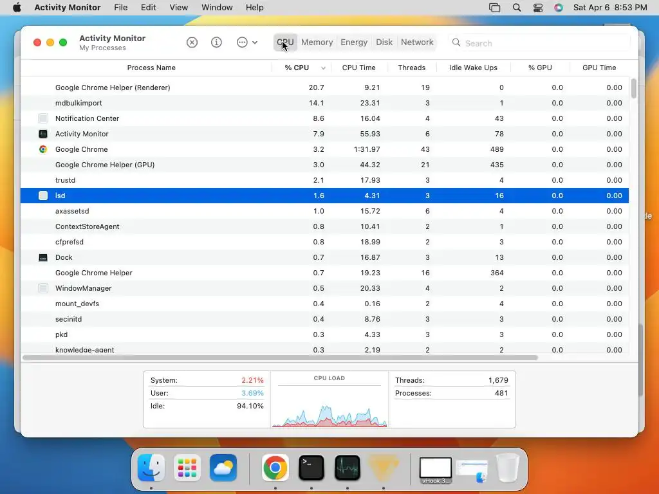Open Google Chrome from the Dock
Image resolution: width=659 pixels, height=494 pixels.
click(x=275, y=468)
